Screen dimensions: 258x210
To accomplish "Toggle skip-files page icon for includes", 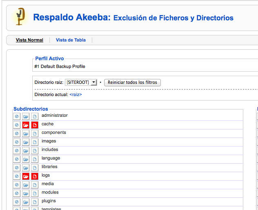I will click(x=35, y=151).
